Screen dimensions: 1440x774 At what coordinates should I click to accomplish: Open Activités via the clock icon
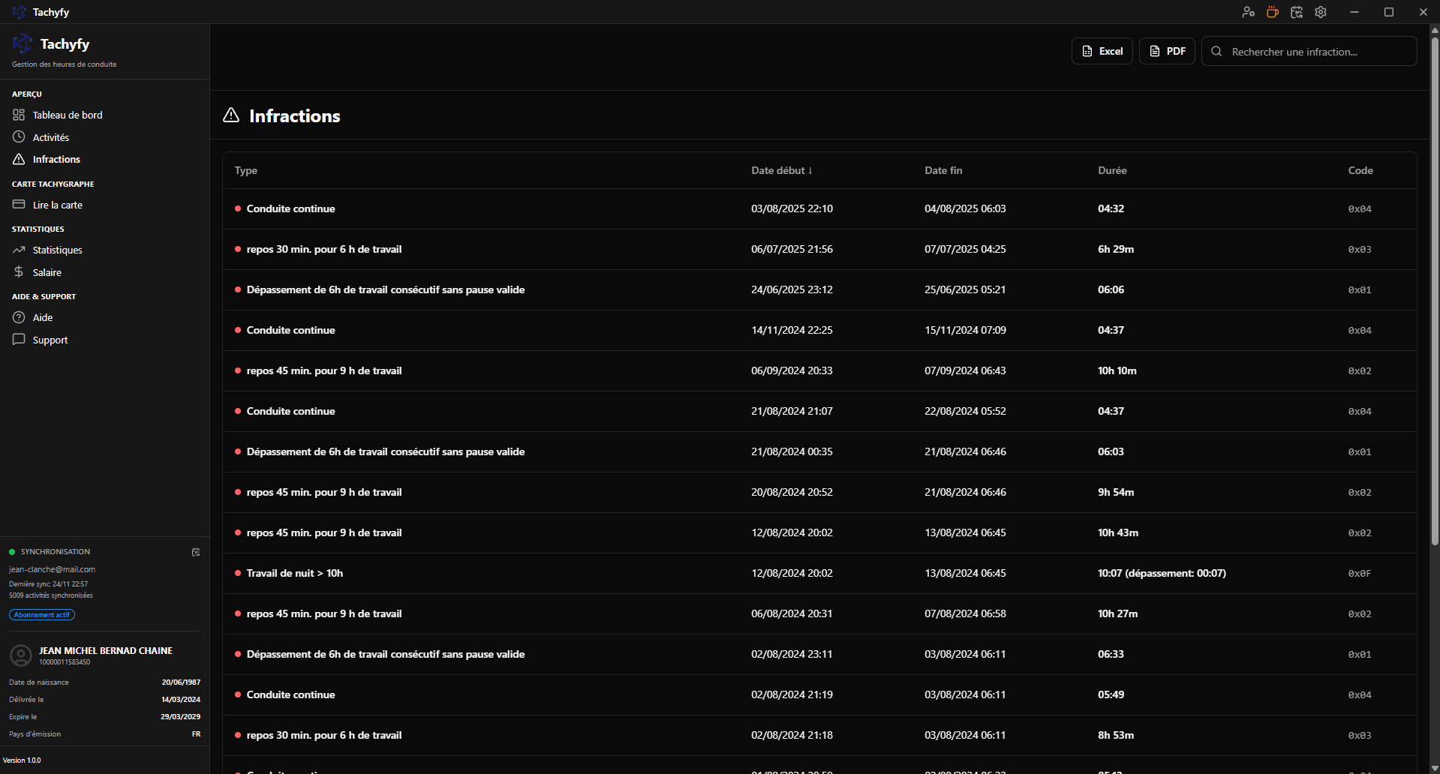[x=19, y=136]
